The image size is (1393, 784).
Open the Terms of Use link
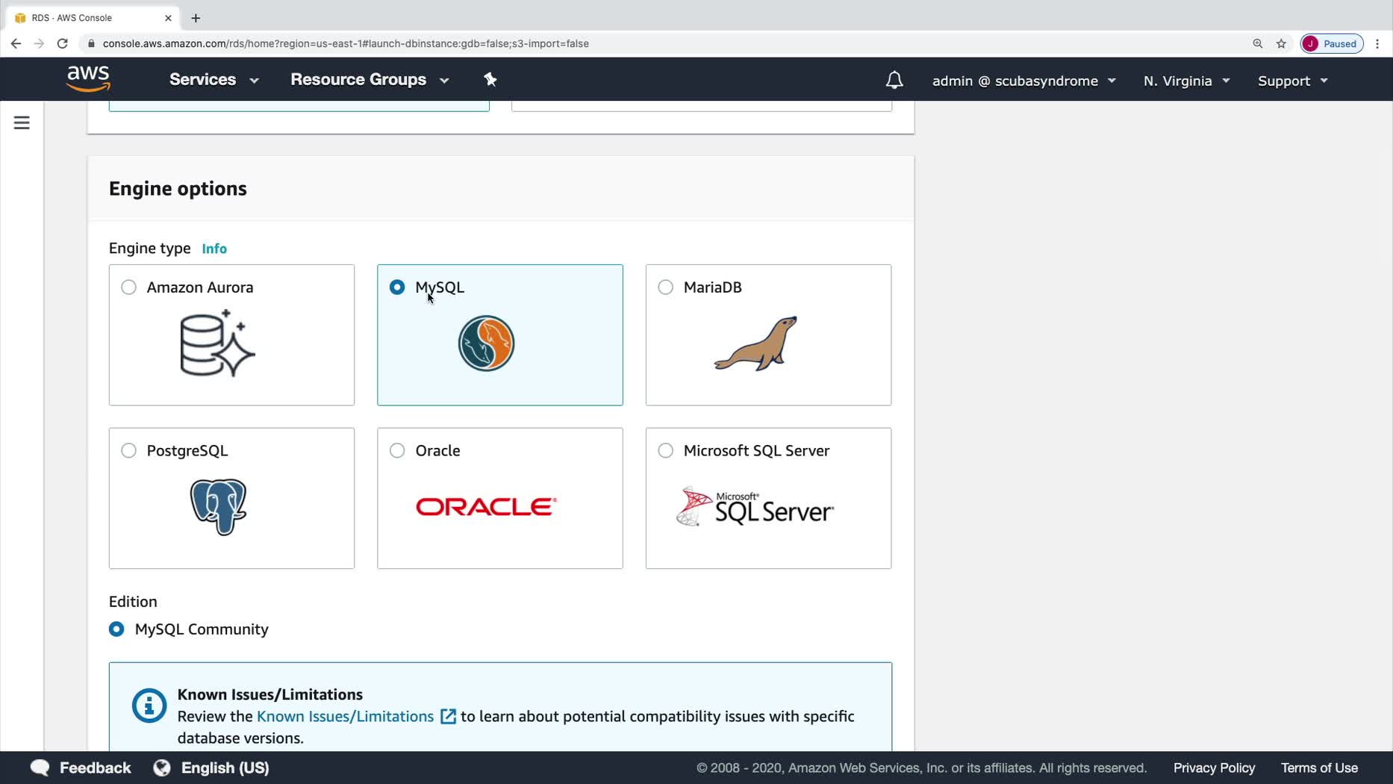click(x=1319, y=768)
